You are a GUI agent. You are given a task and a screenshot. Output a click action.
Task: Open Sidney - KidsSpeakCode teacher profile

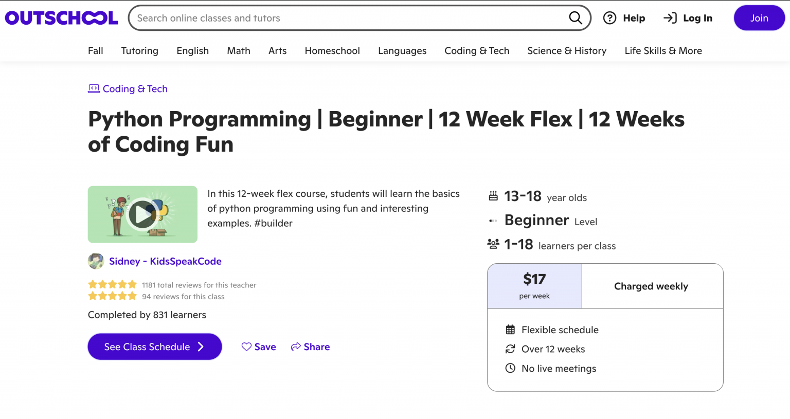[x=165, y=261]
